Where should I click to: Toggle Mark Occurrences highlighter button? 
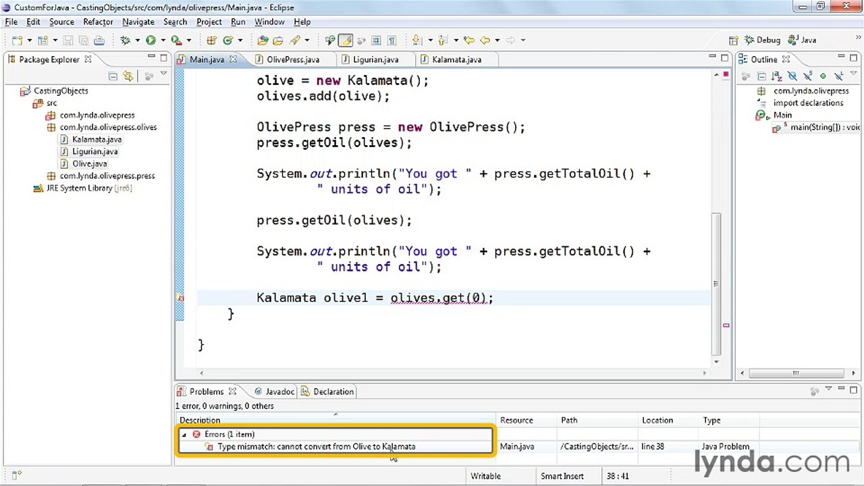tap(346, 40)
